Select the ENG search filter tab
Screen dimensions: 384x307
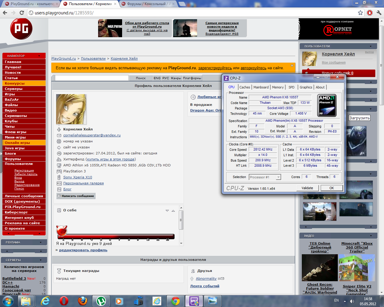[x=157, y=78]
